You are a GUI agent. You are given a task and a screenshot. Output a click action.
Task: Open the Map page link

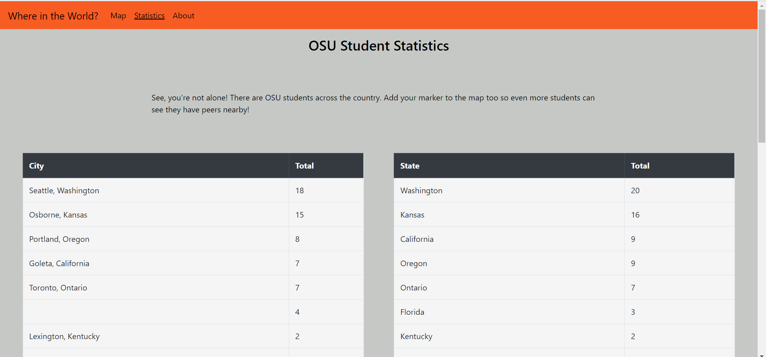coord(118,16)
